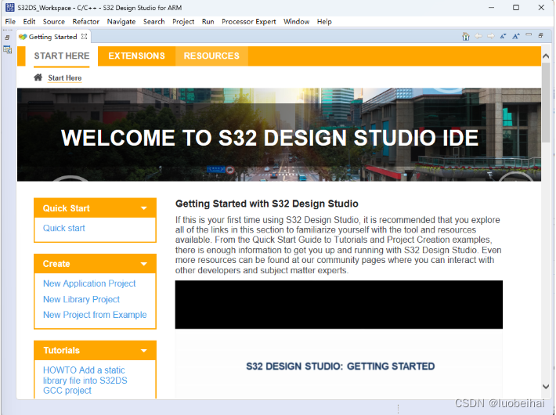Open the Source menu

coord(54,22)
